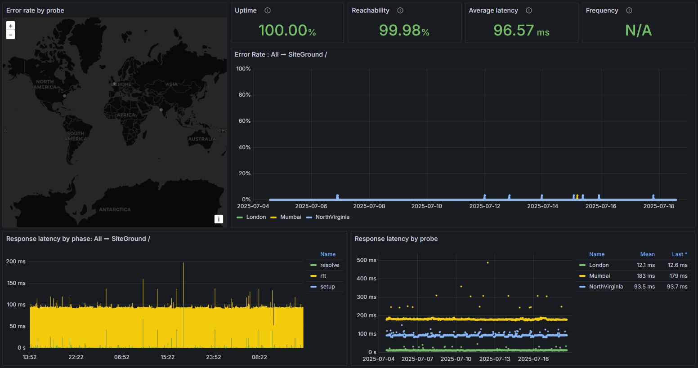Sort probe latency table by Mean column
Viewport: 698px width, 368px height.
click(647, 254)
